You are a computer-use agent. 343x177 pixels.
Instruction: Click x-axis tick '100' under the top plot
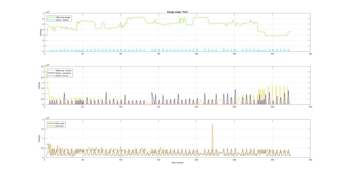pyautogui.click(x=120, y=53)
